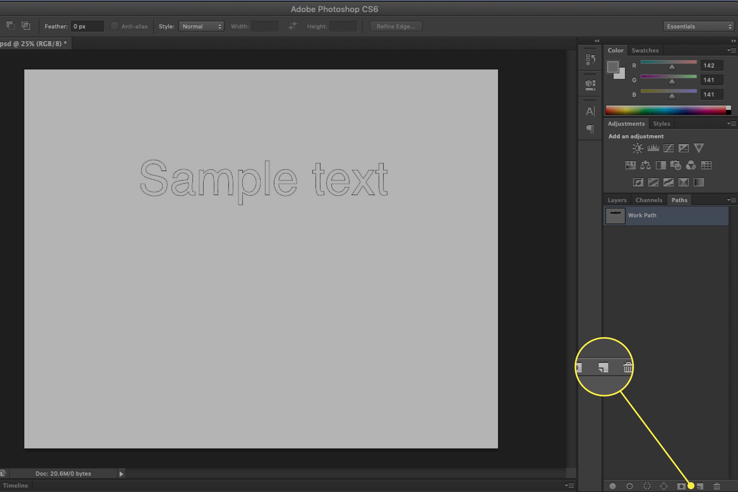Add a Gradient Map adjustment
The image size is (738, 492).
699,182
